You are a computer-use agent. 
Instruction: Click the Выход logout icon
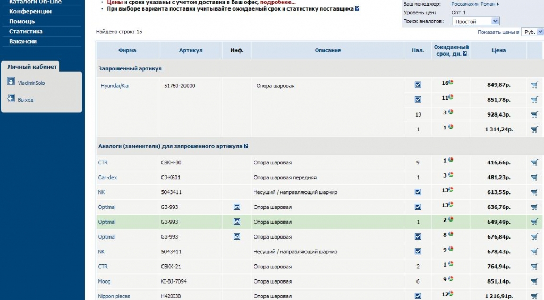tap(11, 99)
